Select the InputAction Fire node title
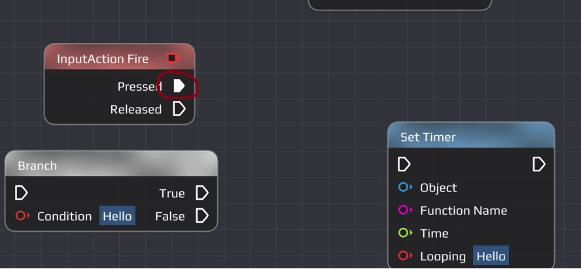The width and height of the screenshot is (581, 269). [103, 59]
